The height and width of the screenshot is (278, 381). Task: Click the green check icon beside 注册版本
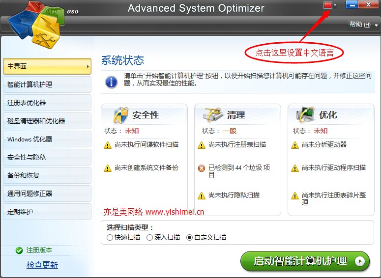[19, 250]
